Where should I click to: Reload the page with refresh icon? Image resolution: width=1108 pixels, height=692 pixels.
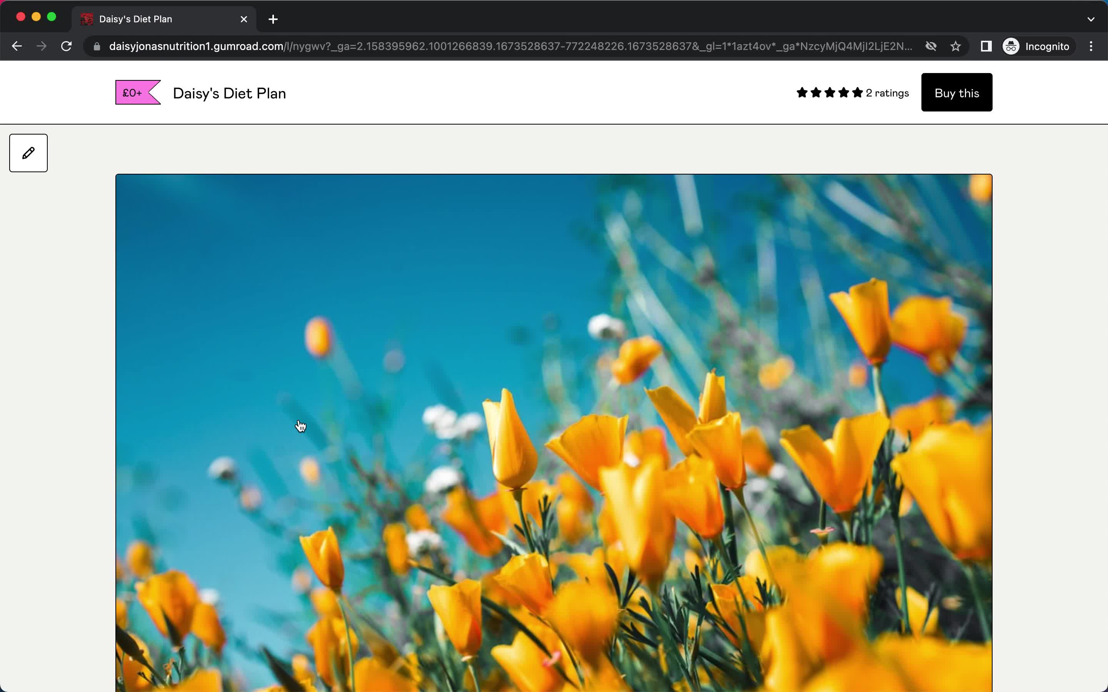coord(67,46)
